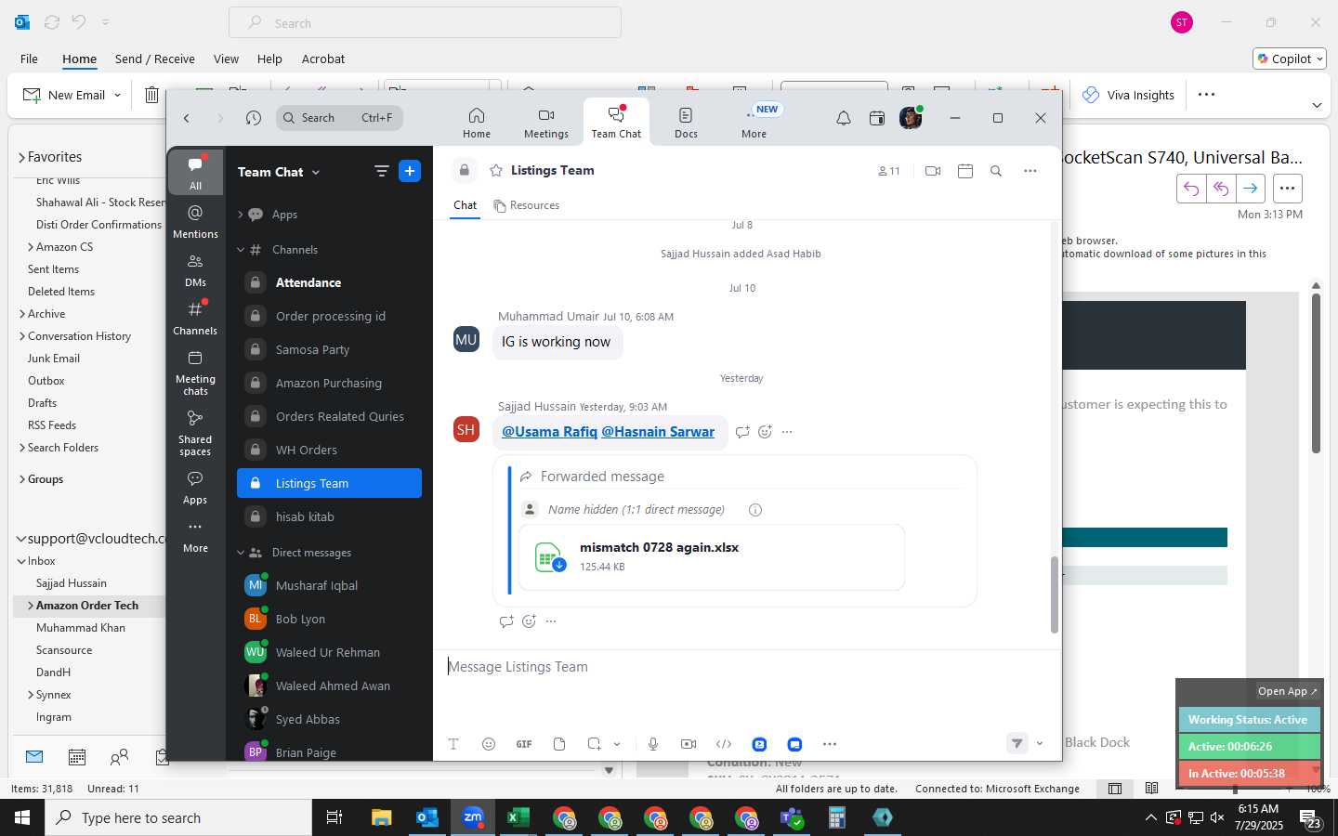Open Zoom profile avatar
Viewport: 1338px width, 836px height.
click(911, 118)
